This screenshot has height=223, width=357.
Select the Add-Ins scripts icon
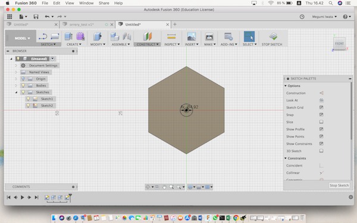click(228, 37)
